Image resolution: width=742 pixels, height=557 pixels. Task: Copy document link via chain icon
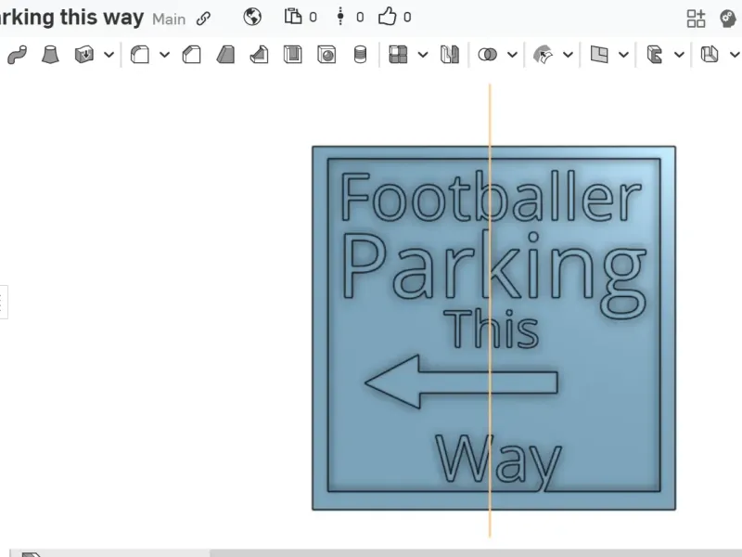point(203,19)
